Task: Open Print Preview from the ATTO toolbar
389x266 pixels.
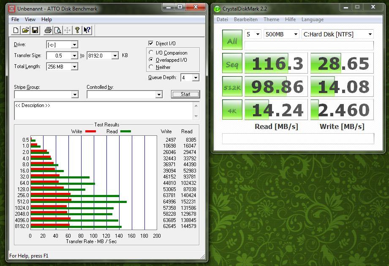Action: (x=57, y=30)
